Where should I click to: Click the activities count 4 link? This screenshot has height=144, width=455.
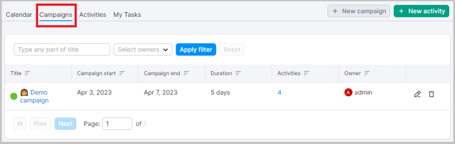click(280, 93)
